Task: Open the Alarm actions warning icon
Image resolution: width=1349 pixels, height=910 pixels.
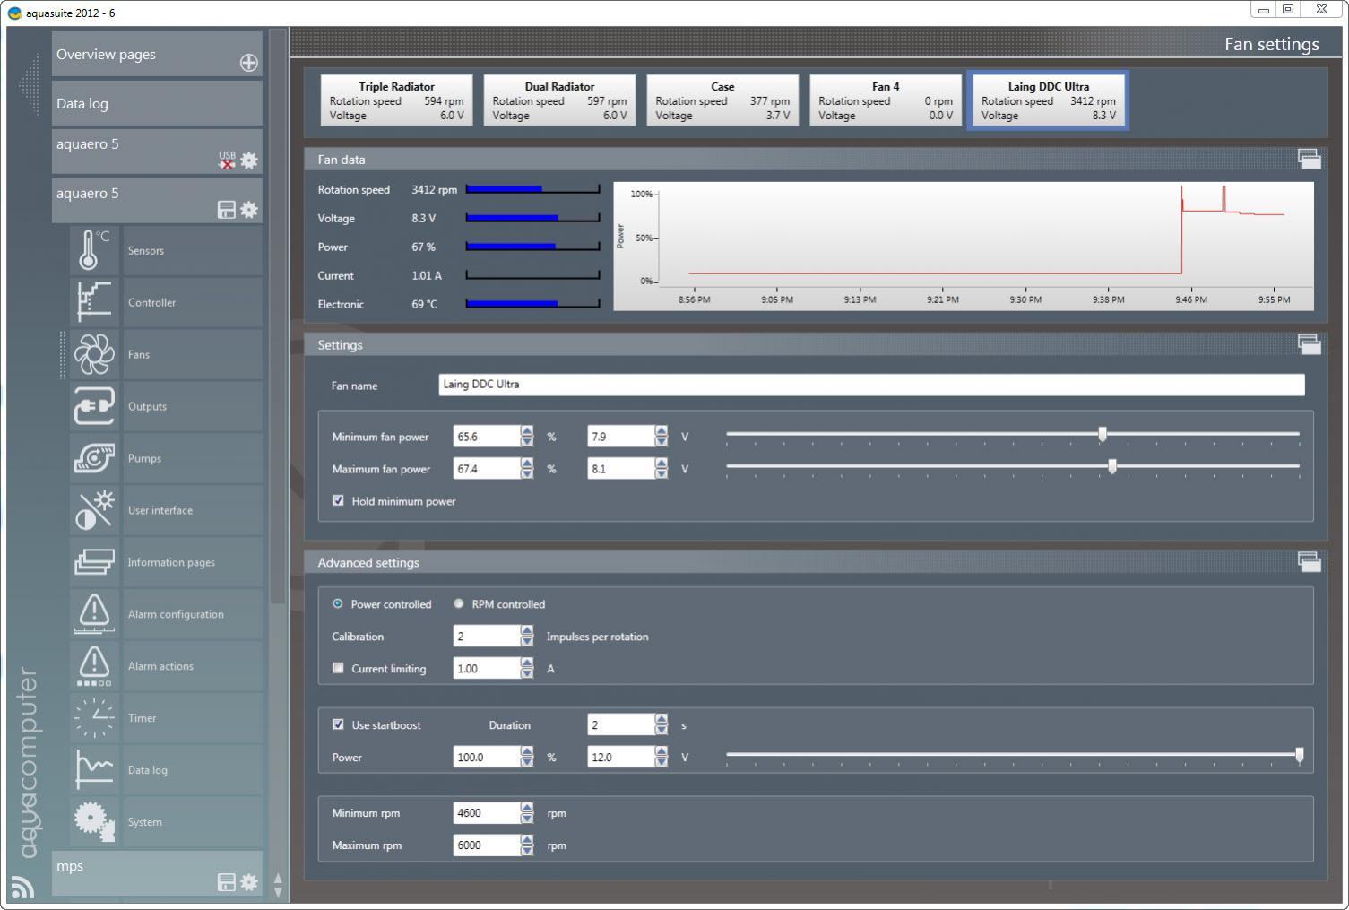Action: click(94, 666)
